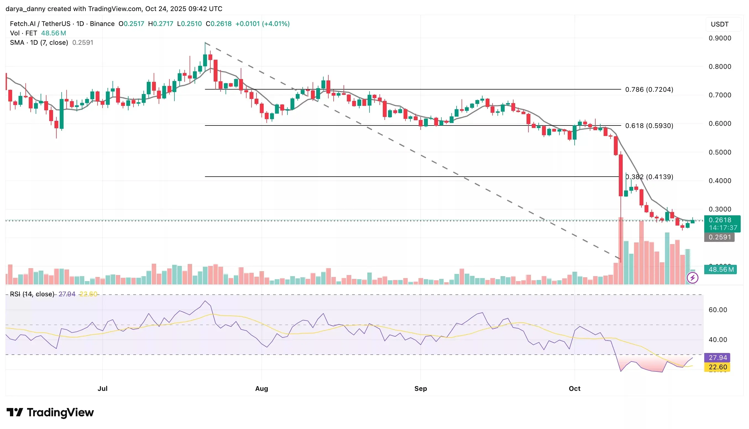The height and width of the screenshot is (429, 749).
Task: Select the Vol · FET indicator legend
Action: click(x=23, y=33)
